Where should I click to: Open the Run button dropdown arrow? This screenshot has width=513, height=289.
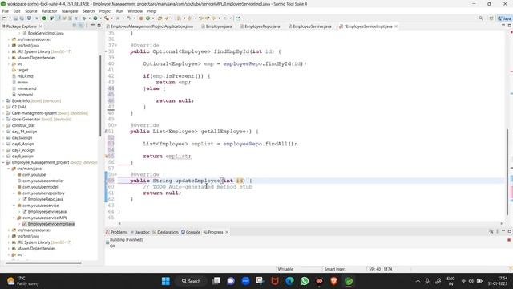(100, 18)
